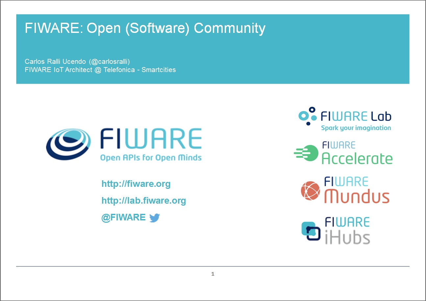The height and width of the screenshot is (301, 426).
Task: Click the 'Spark your imagination' tagline
Action: (356, 128)
